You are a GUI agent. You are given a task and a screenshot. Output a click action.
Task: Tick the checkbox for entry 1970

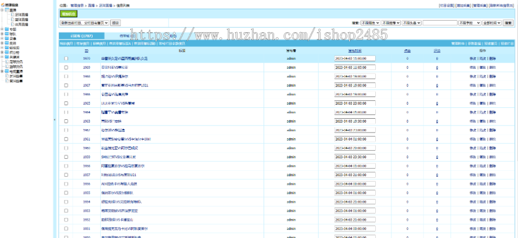[66, 58]
